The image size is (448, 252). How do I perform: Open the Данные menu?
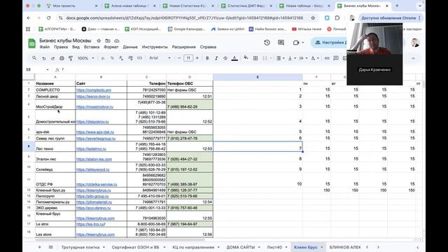click(x=130, y=47)
